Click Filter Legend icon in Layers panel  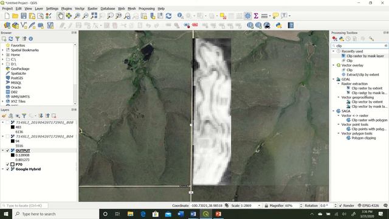coord(24,116)
